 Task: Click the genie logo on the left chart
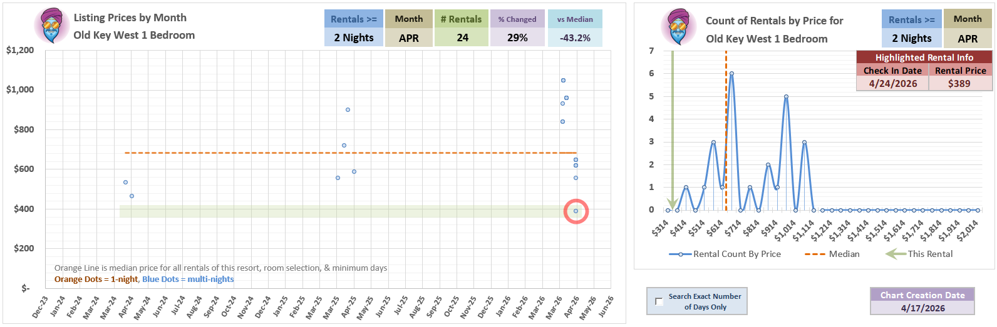click(52, 26)
